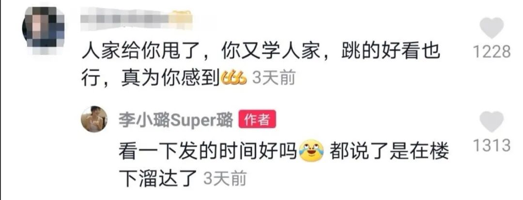Open 李小璐Super璐's round profile avatar

94,119
